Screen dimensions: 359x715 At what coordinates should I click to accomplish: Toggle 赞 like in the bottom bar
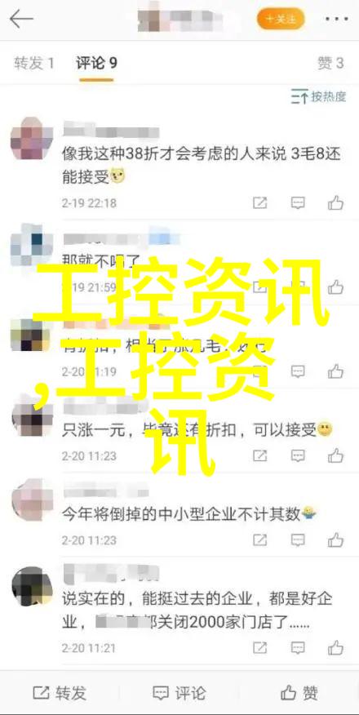coord(299,693)
